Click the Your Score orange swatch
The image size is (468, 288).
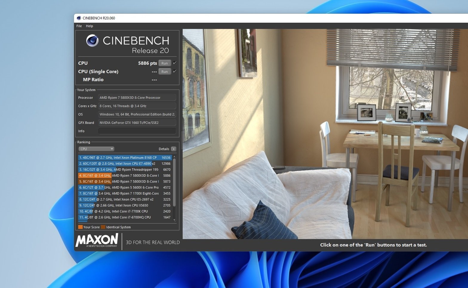coord(80,227)
